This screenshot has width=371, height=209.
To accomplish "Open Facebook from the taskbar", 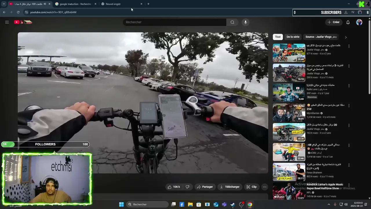I will tap(182, 204).
